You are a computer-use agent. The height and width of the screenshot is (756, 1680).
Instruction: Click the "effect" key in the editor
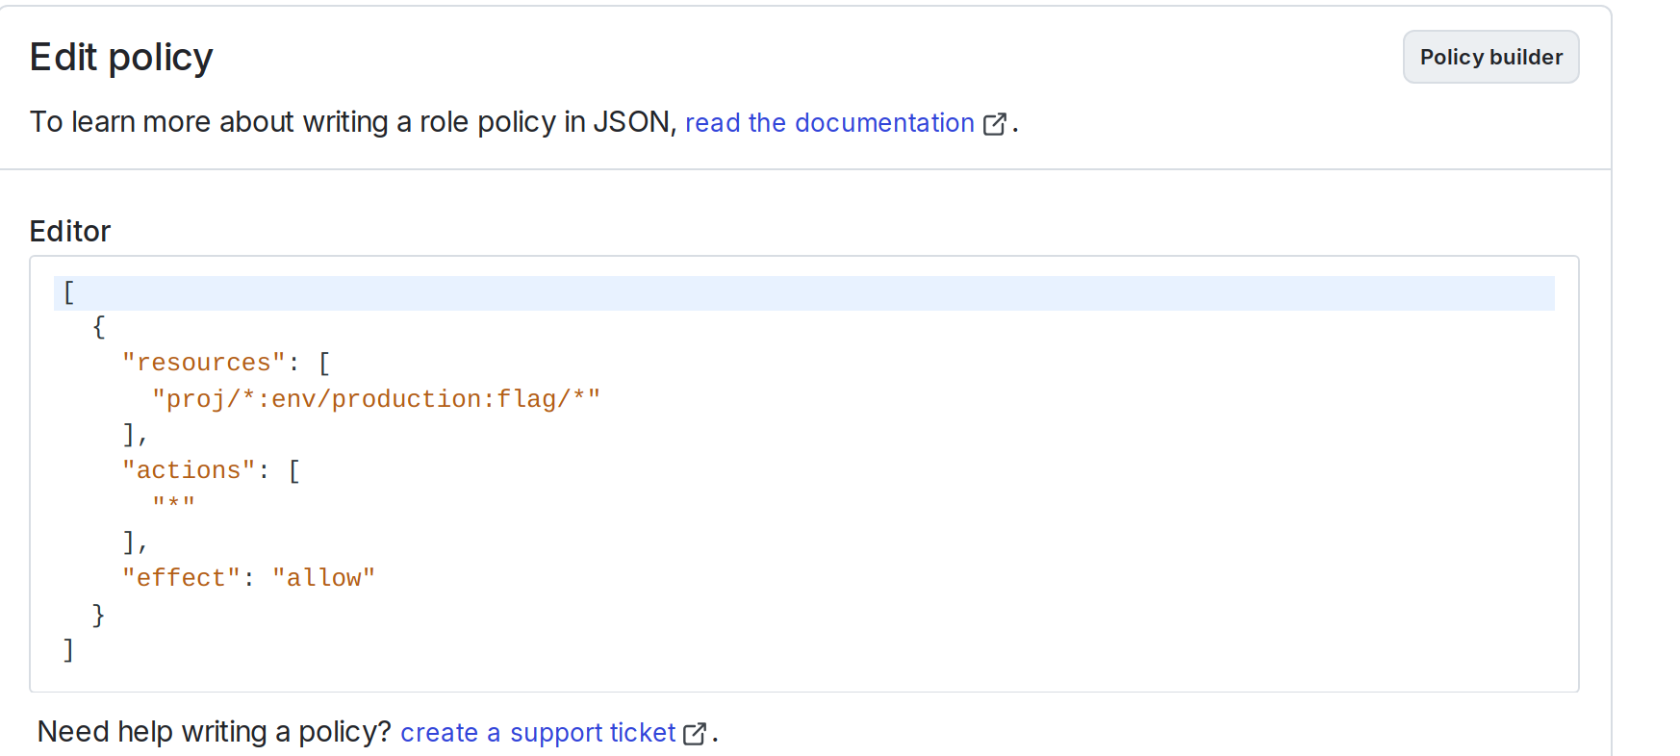click(183, 577)
